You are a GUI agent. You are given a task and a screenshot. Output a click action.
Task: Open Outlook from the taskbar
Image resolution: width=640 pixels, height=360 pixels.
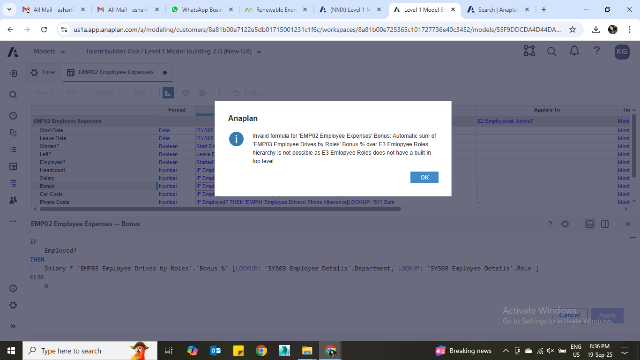pyautogui.click(x=216, y=351)
